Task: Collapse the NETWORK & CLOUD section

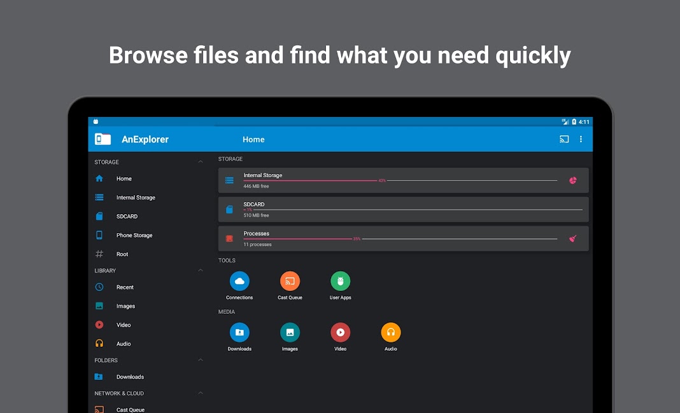Action: point(201,393)
